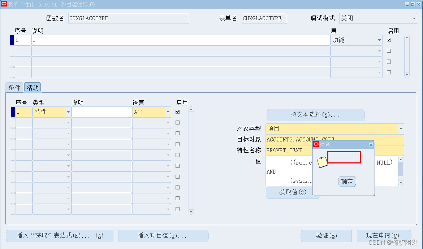Click scroll down arrow of actions list
Screen dimensions: 423x249
tap(191, 212)
